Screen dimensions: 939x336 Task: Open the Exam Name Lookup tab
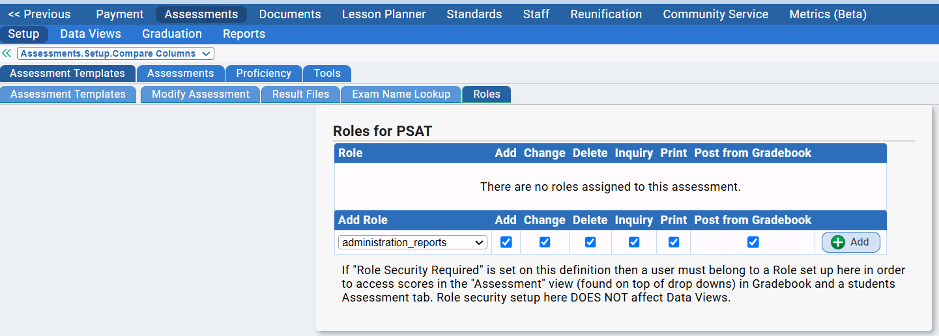click(x=401, y=94)
